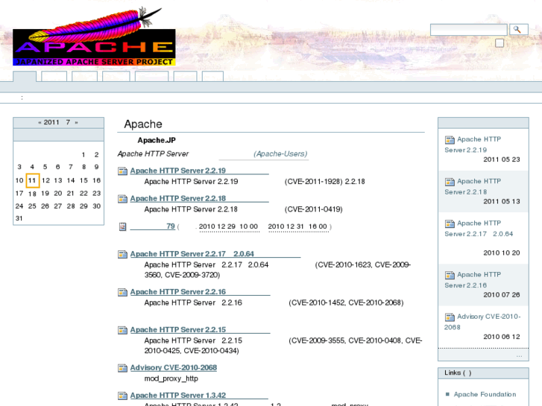This screenshot has height=406, width=542.
Task: Open sidebar item Apache HTTP Server 2.2.19
Action: coord(473,145)
